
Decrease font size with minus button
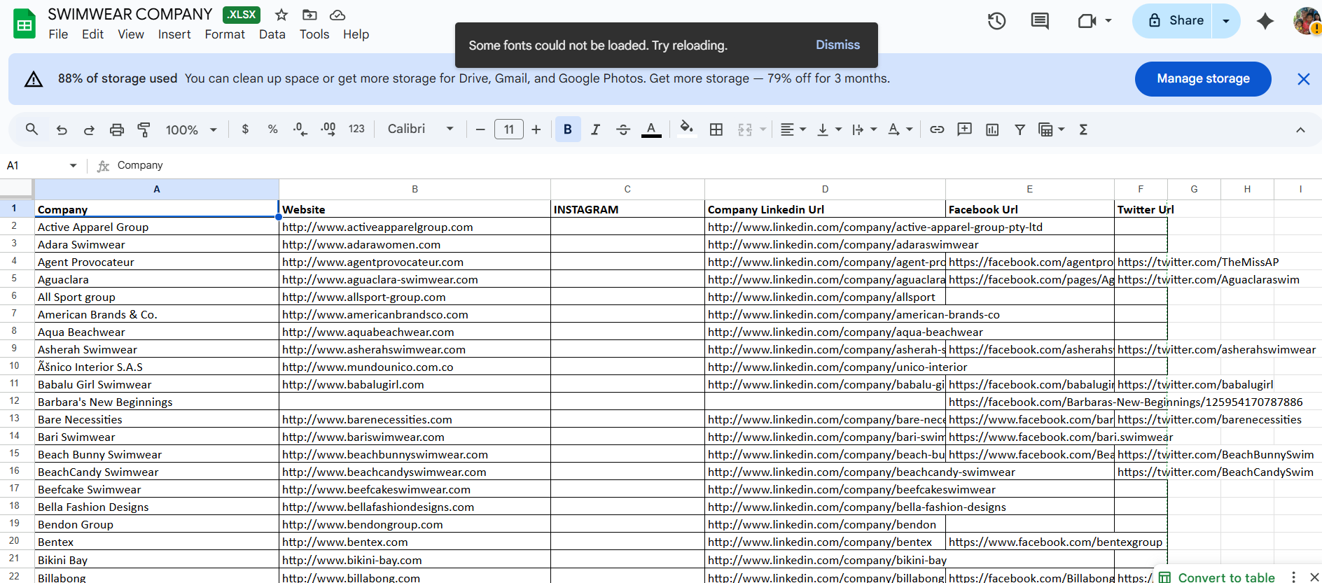480,129
